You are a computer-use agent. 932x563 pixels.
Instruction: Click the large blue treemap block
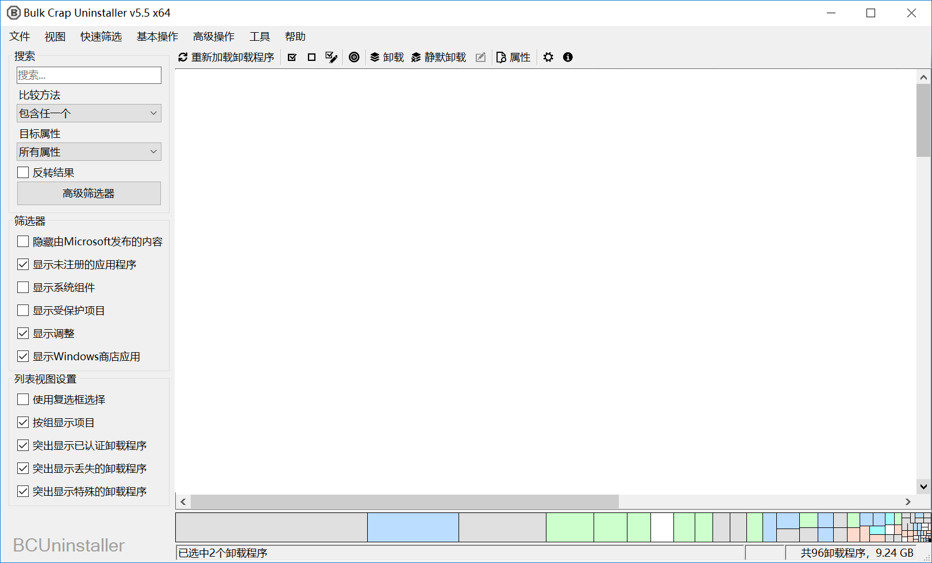[x=413, y=527]
